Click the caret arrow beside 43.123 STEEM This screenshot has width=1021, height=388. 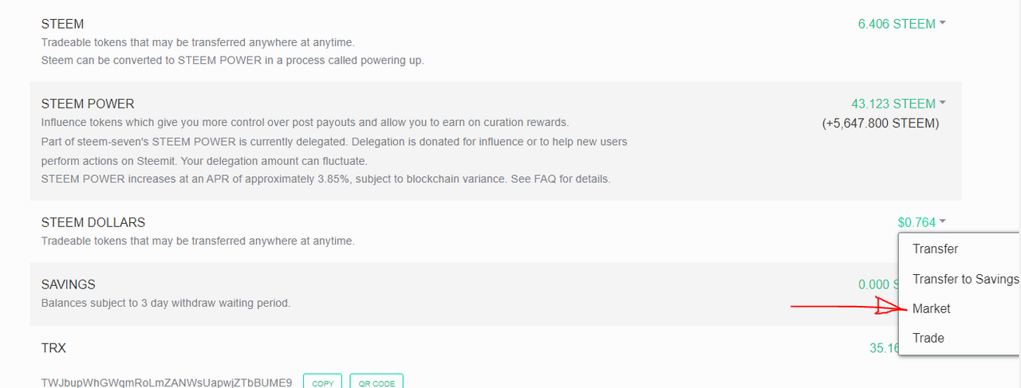[x=943, y=103]
